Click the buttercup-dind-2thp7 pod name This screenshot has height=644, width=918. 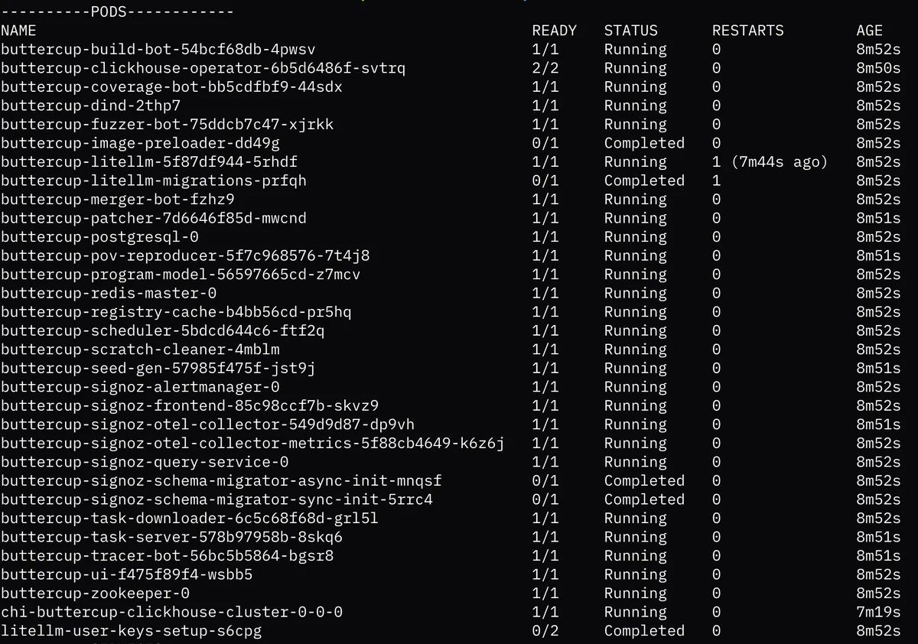pyautogui.click(x=90, y=106)
